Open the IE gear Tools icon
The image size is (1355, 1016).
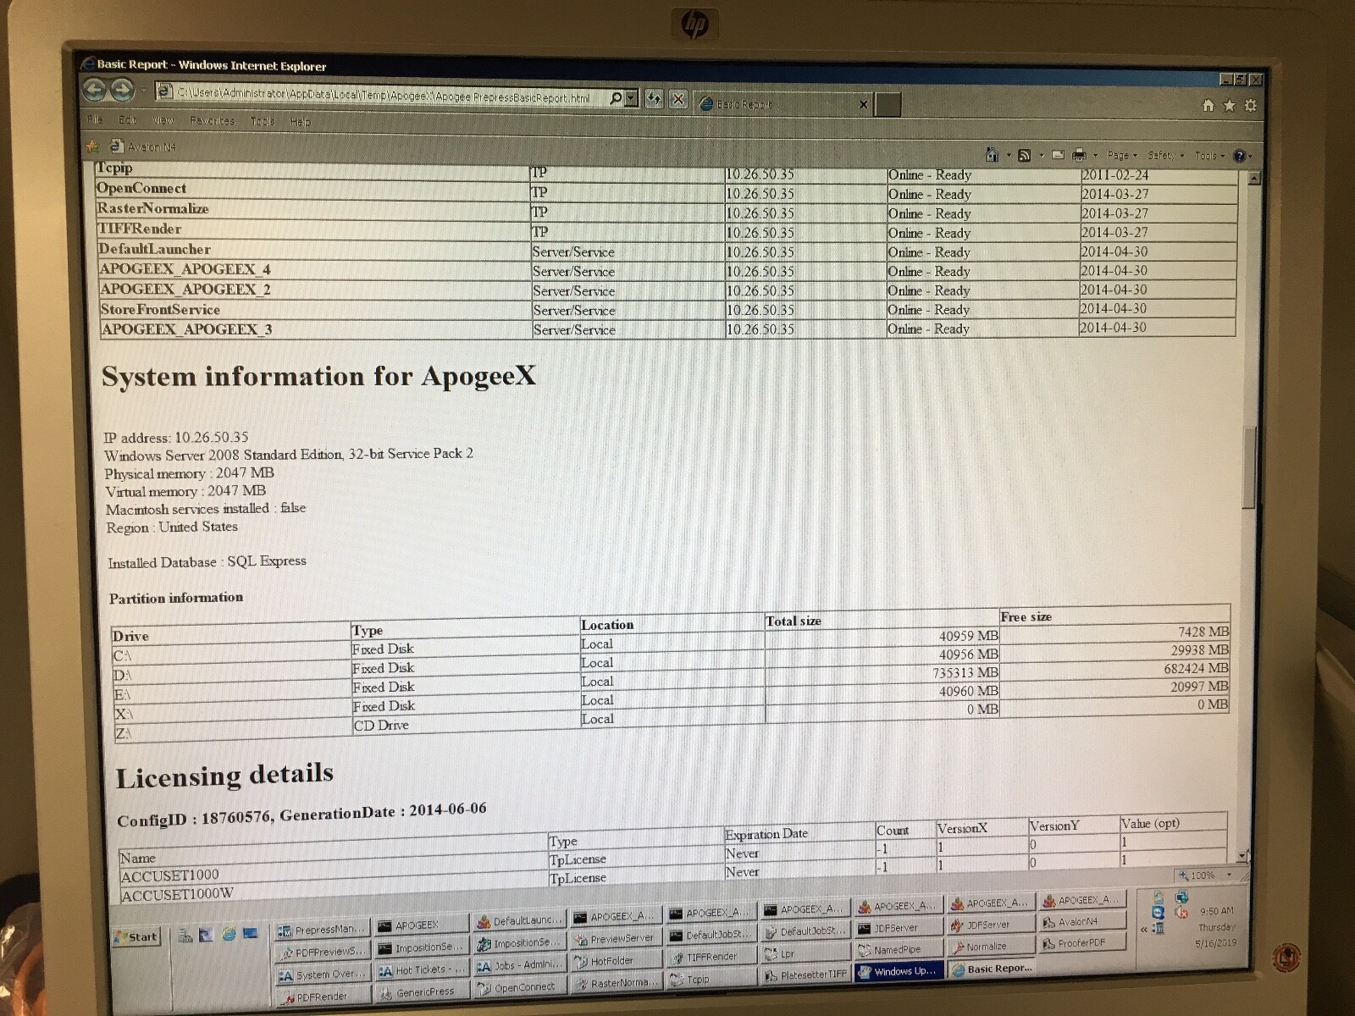pos(1251,105)
